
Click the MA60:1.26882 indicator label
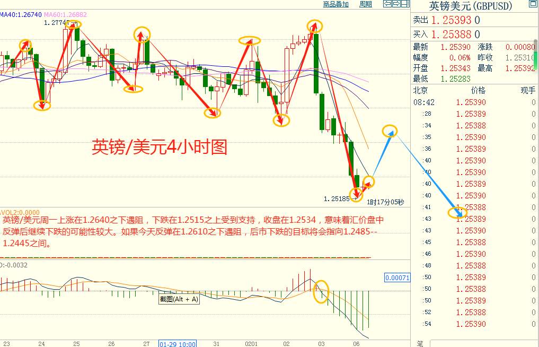pyautogui.click(x=65, y=15)
